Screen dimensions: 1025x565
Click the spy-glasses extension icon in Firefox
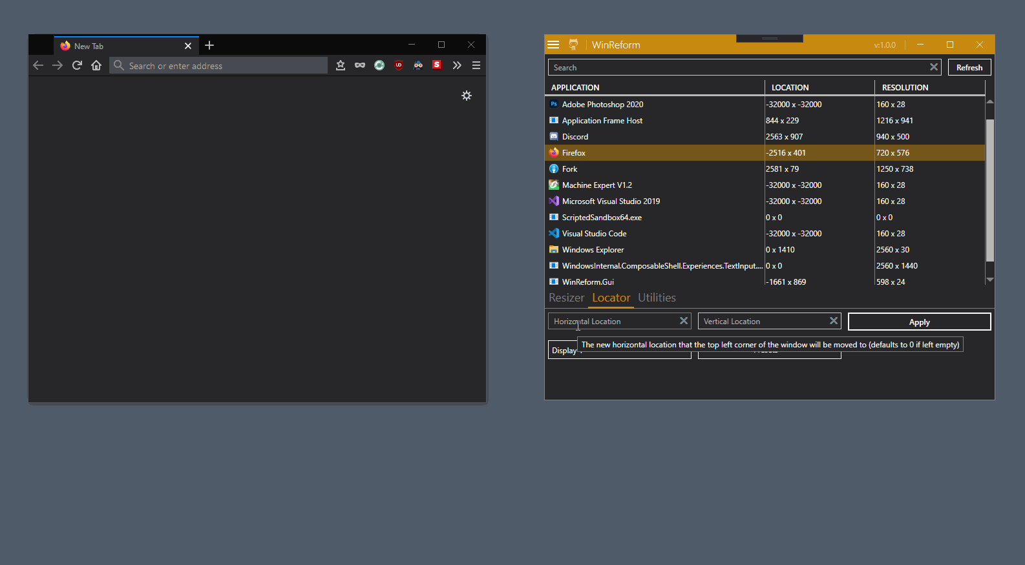tap(418, 65)
